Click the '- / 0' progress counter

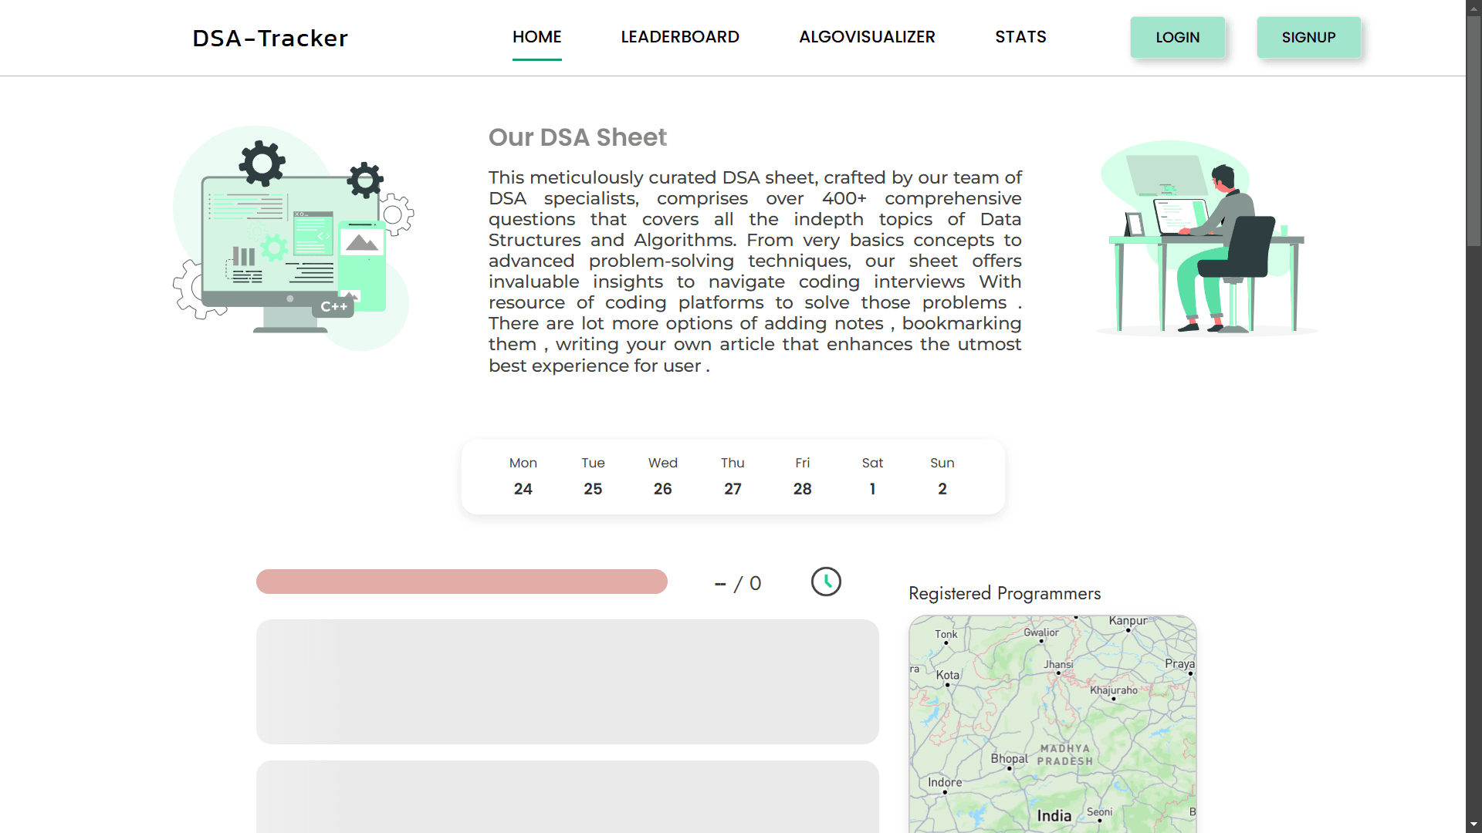coord(738,584)
